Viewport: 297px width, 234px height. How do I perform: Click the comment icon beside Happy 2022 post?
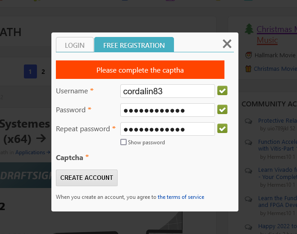click(248, 226)
